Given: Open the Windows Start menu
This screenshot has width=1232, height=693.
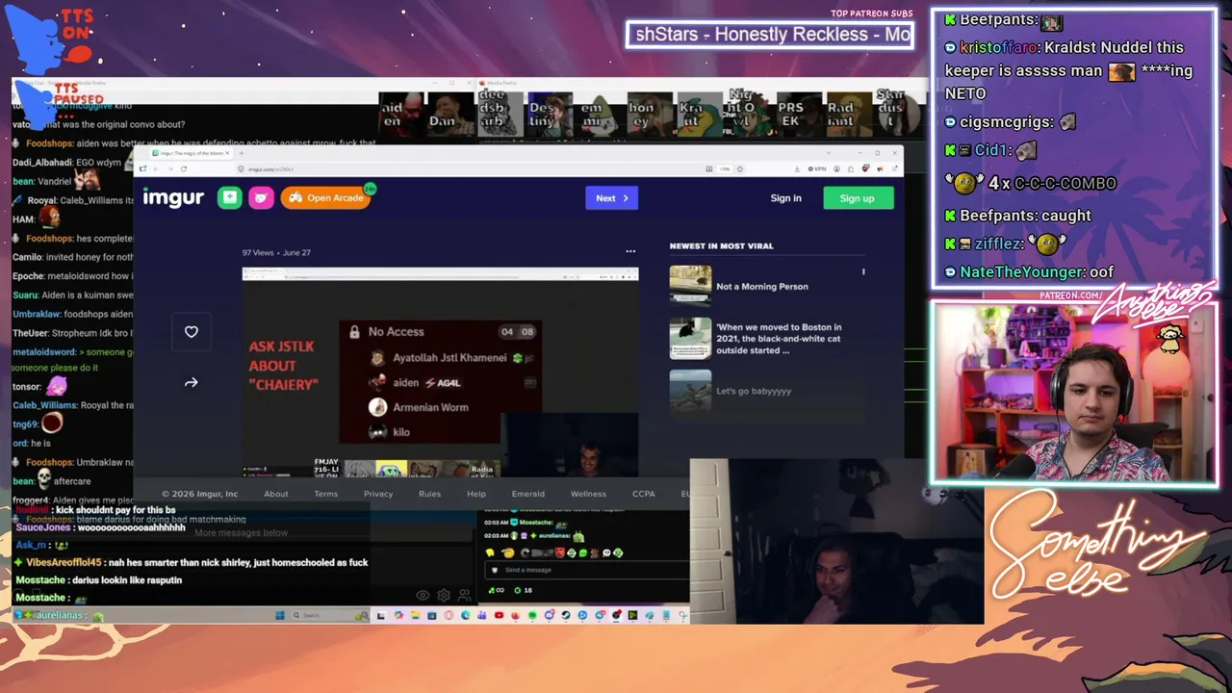Looking at the screenshot, I should [282, 615].
